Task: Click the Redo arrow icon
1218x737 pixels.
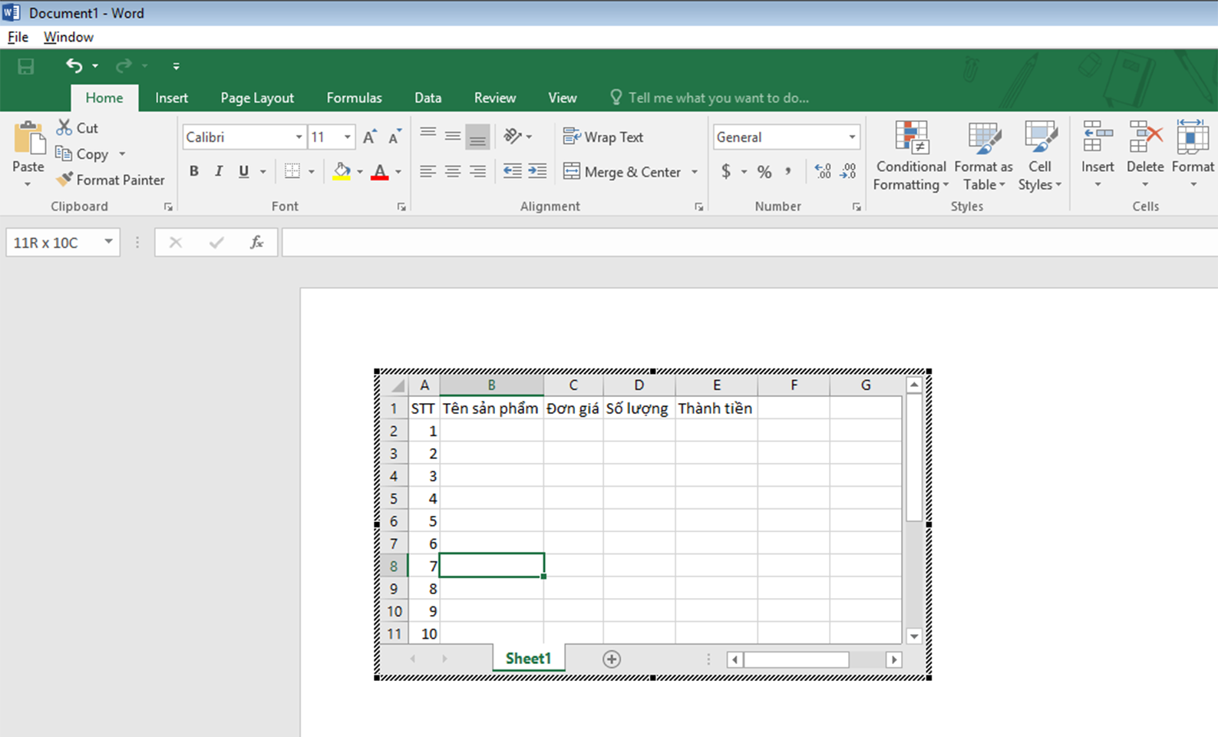Action: tap(124, 66)
